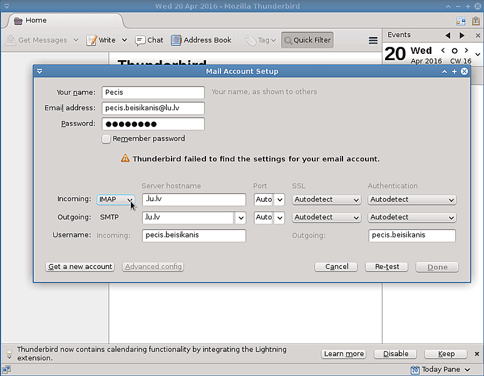Click the status bar online status icon
The image size is (484, 376).
click(x=6, y=369)
